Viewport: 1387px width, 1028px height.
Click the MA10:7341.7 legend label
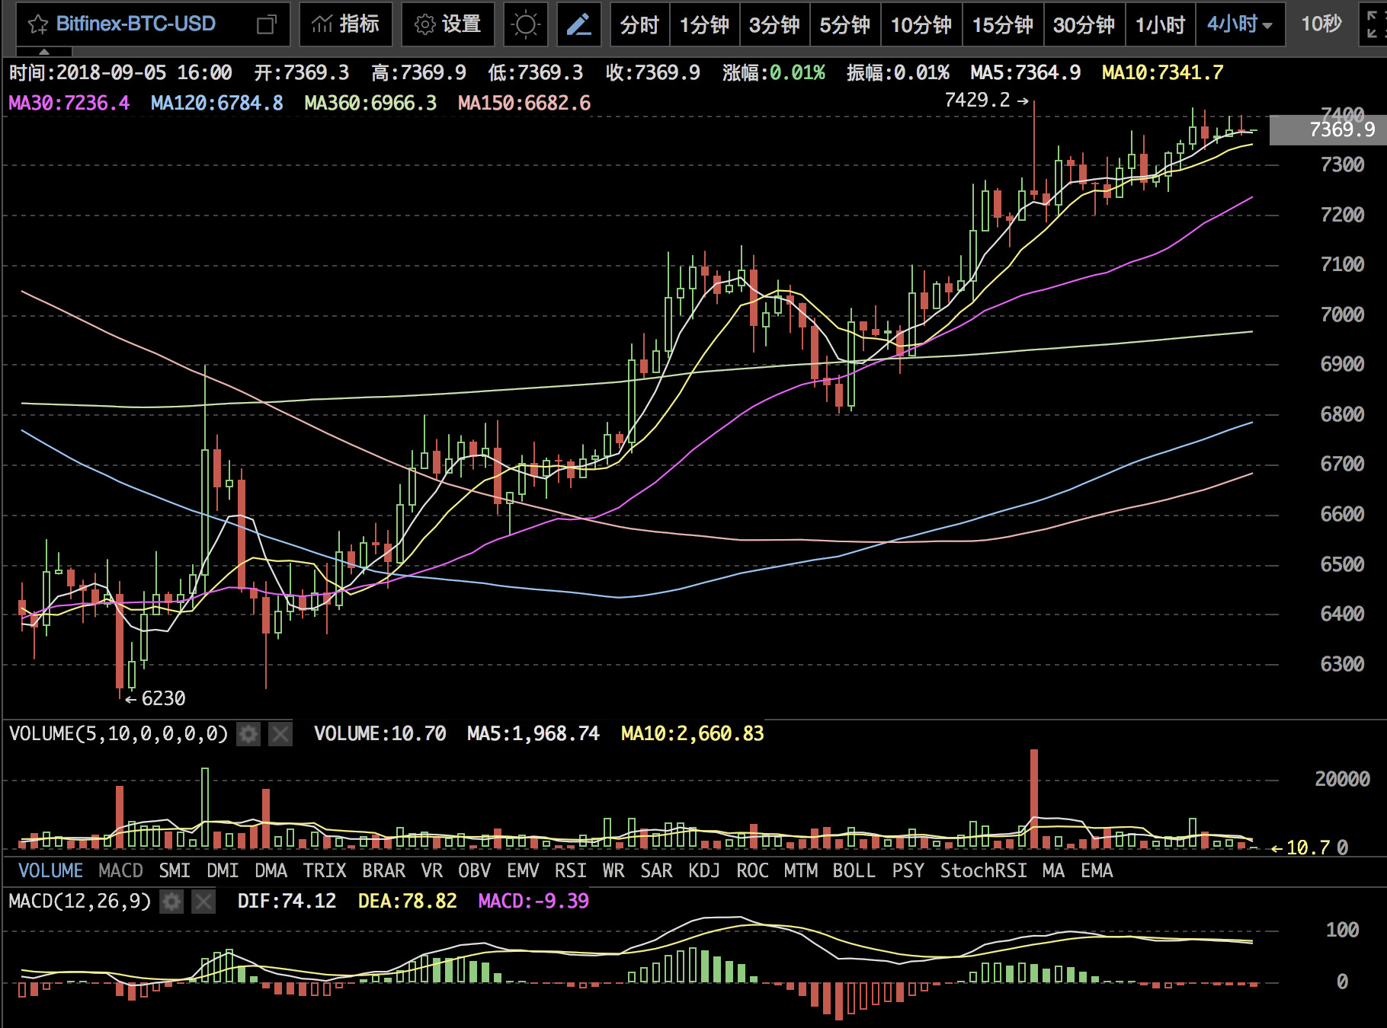pos(1162,72)
